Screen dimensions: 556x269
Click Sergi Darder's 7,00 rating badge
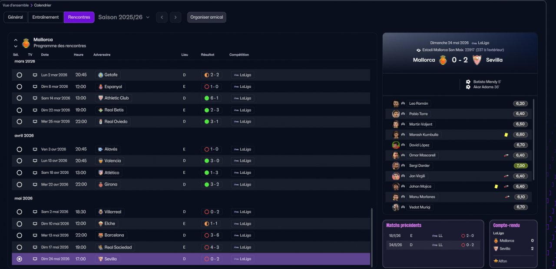[x=521, y=166]
